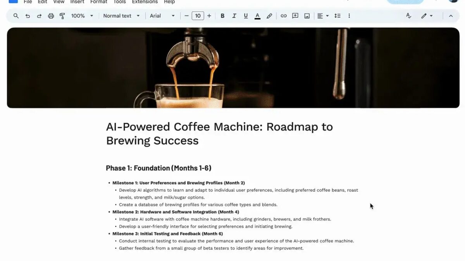Toggle bold formatting

pos(222,16)
